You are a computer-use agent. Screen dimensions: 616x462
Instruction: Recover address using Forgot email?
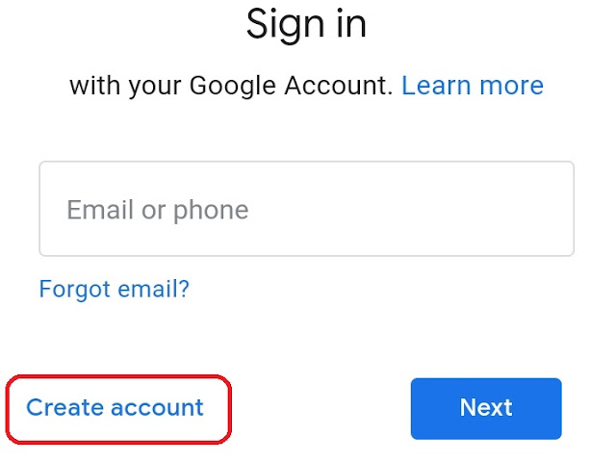coord(114,289)
